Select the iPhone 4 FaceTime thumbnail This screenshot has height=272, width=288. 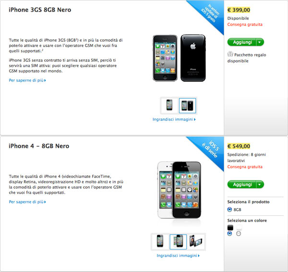click(196, 241)
